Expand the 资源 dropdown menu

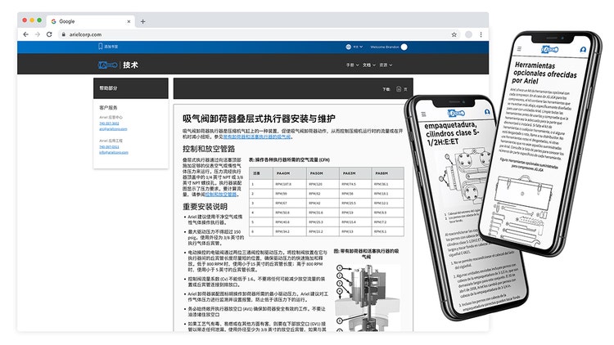(385, 64)
